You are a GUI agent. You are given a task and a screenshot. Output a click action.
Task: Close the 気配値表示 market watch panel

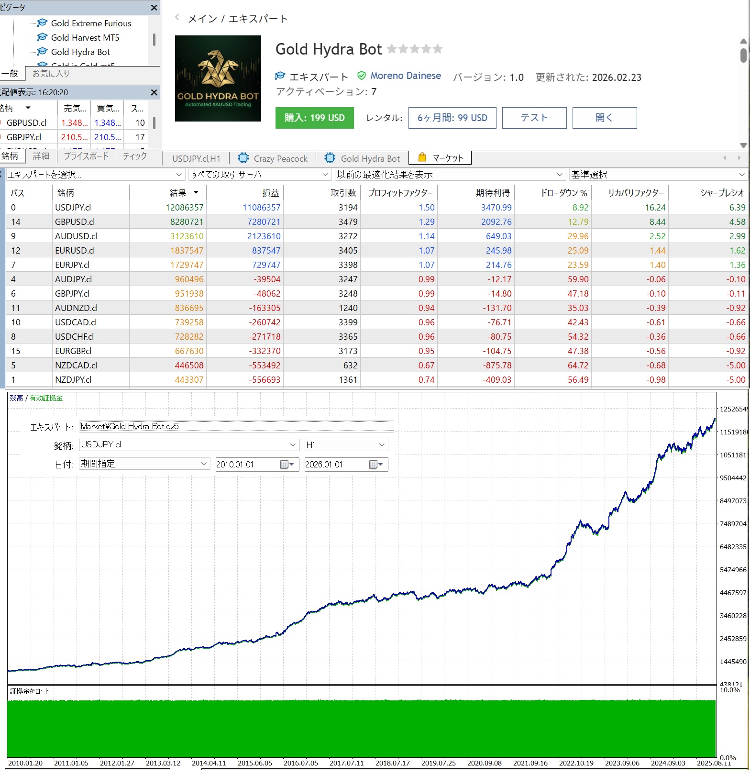pyautogui.click(x=154, y=92)
